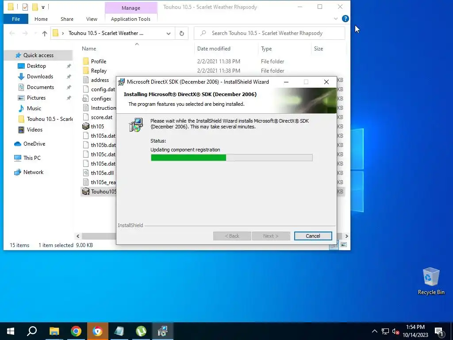
Task: Open Videos in the navigation pane
Action: pos(35,130)
